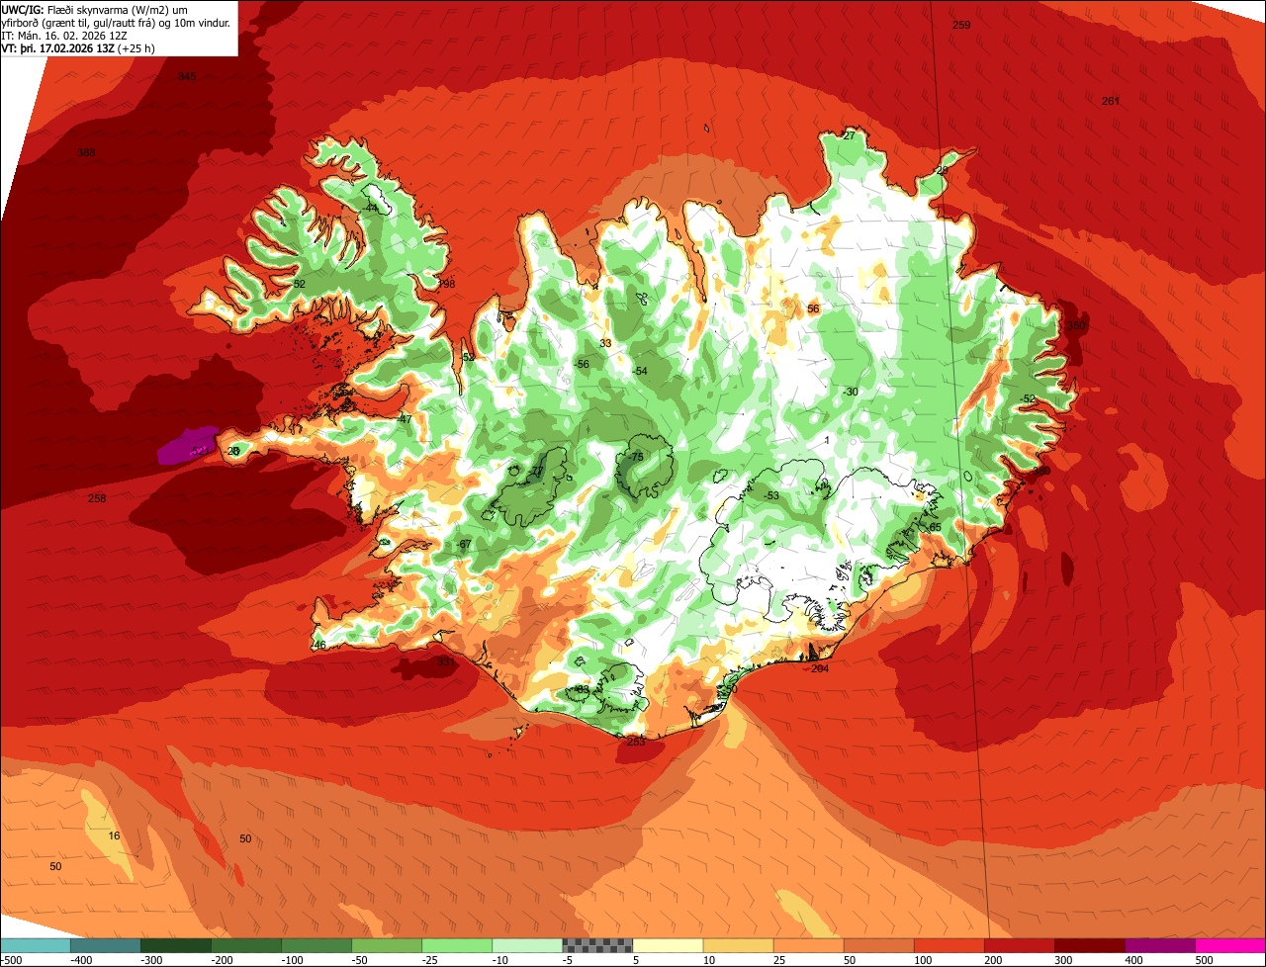
Task: Click the checkered -5 to 5 legend swatch
Action: pyautogui.click(x=597, y=945)
